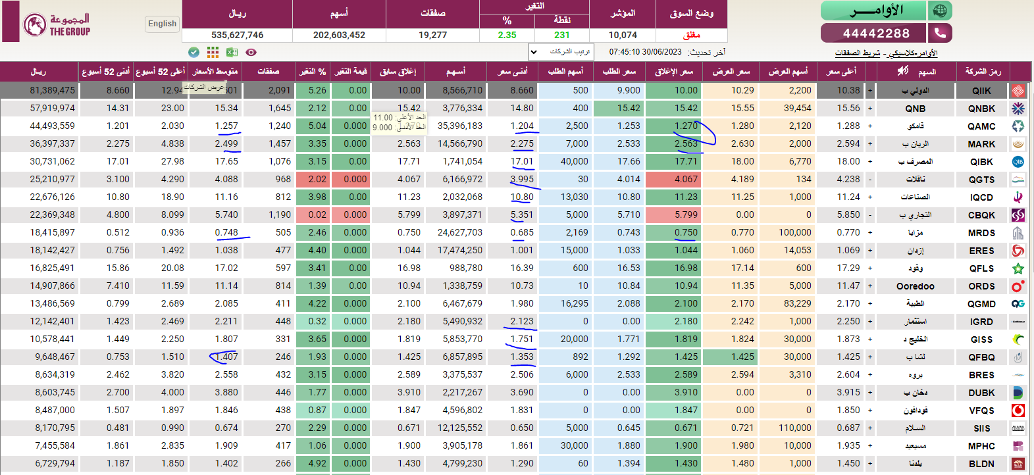Open the IQCD company logo icon
The image size is (1034, 475).
(x=1018, y=197)
